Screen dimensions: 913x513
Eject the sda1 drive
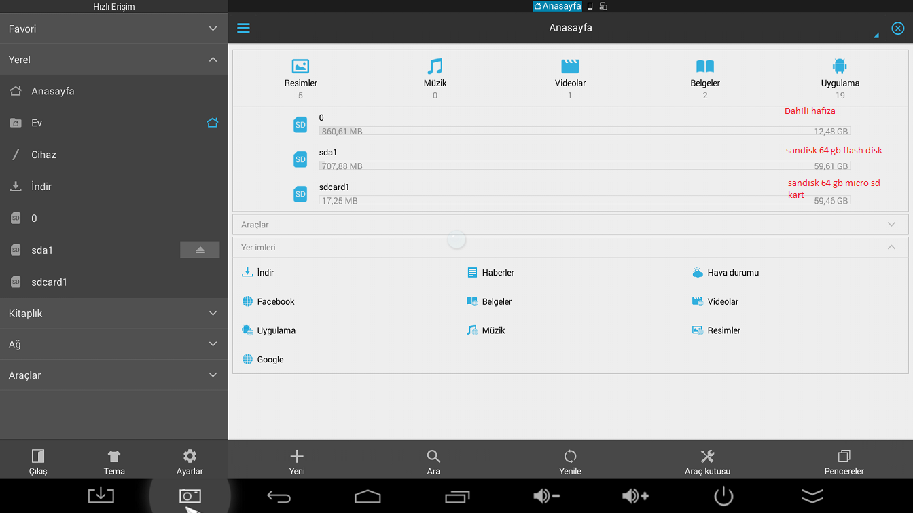pos(200,250)
